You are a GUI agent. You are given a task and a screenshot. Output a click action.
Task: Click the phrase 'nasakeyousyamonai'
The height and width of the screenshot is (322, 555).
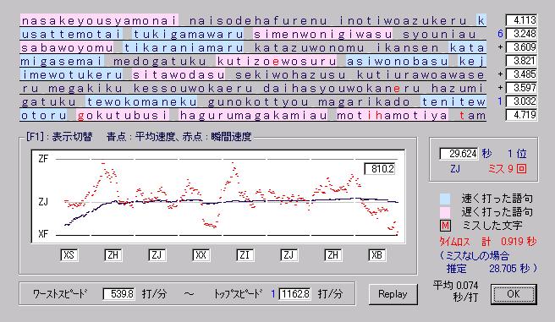click(x=99, y=20)
